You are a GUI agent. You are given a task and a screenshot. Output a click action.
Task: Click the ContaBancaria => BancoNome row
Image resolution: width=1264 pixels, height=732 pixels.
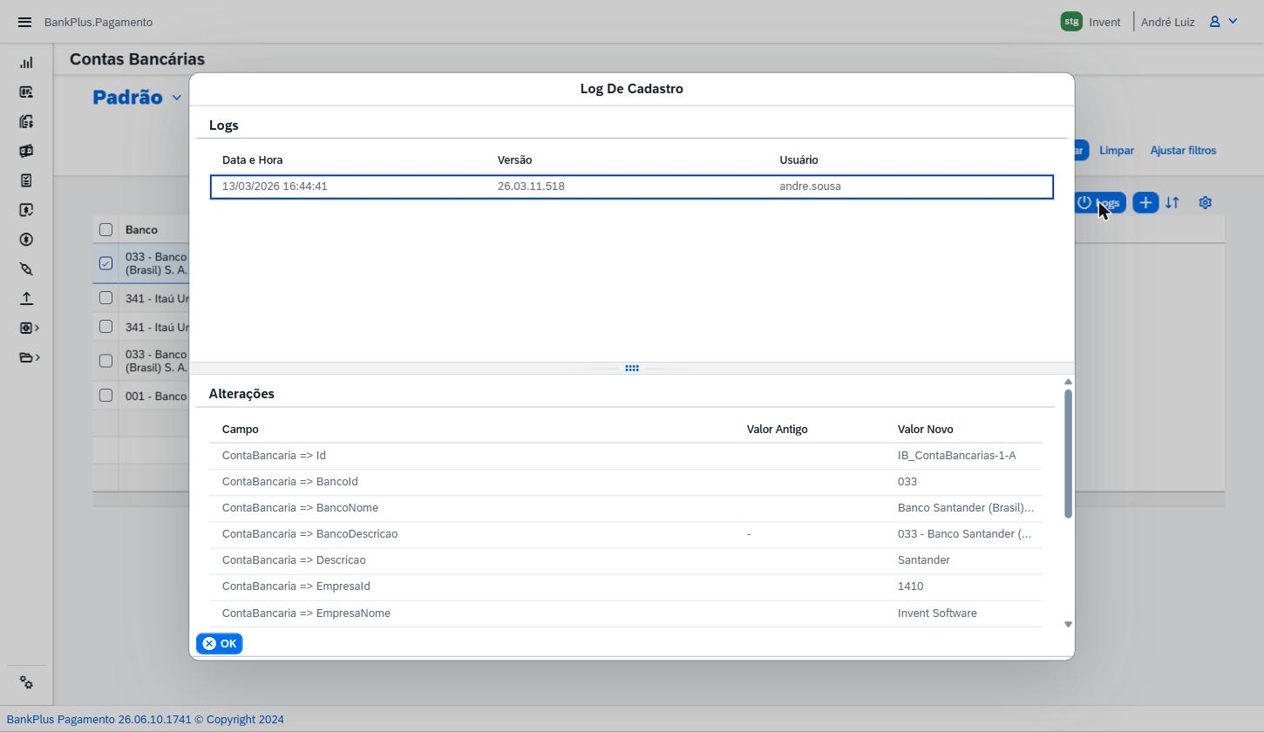626,508
